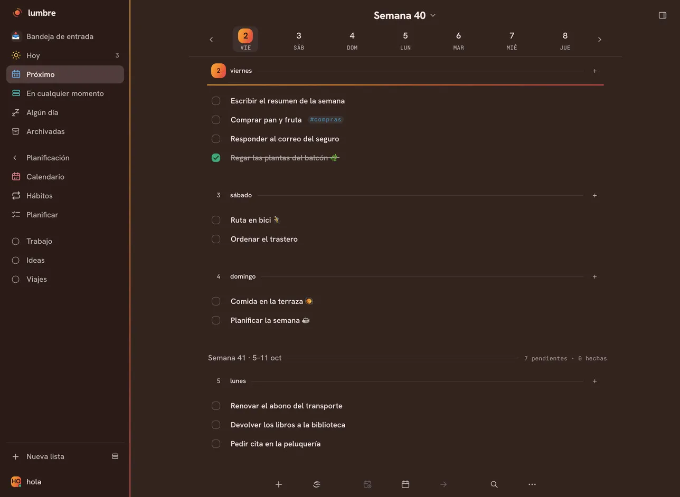The width and height of the screenshot is (680, 497).
Task: Open the Calendario view
Action: (65, 177)
